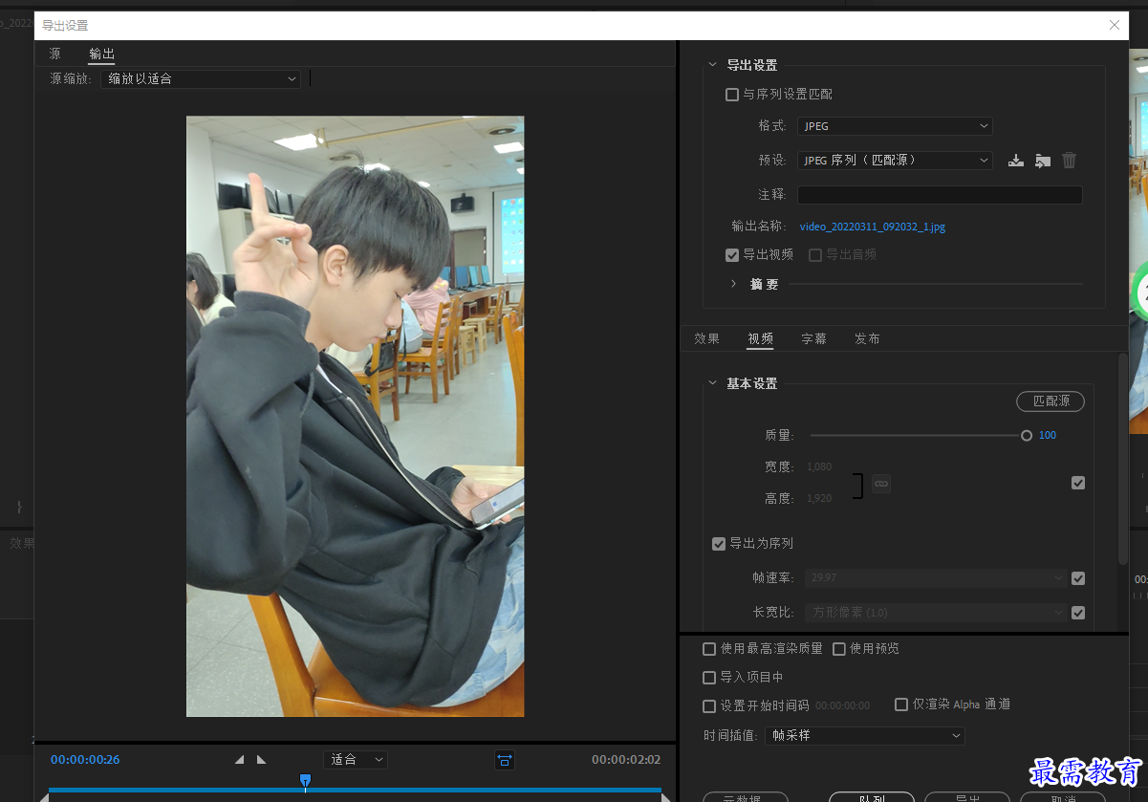The image size is (1148, 802).
Task: Click the Save Preset icon
Action: (x=1016, y=161)
